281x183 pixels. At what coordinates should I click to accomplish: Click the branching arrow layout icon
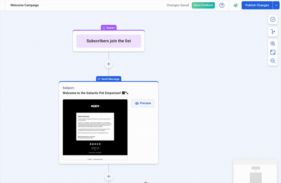point(273,32)
